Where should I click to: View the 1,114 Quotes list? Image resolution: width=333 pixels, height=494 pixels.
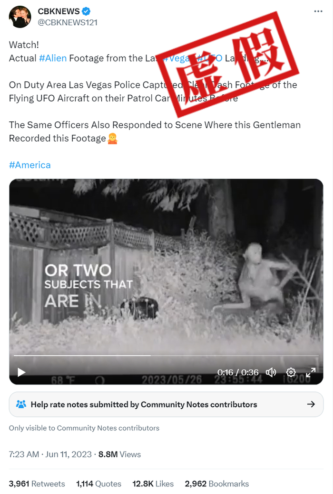tap(98, 484)
